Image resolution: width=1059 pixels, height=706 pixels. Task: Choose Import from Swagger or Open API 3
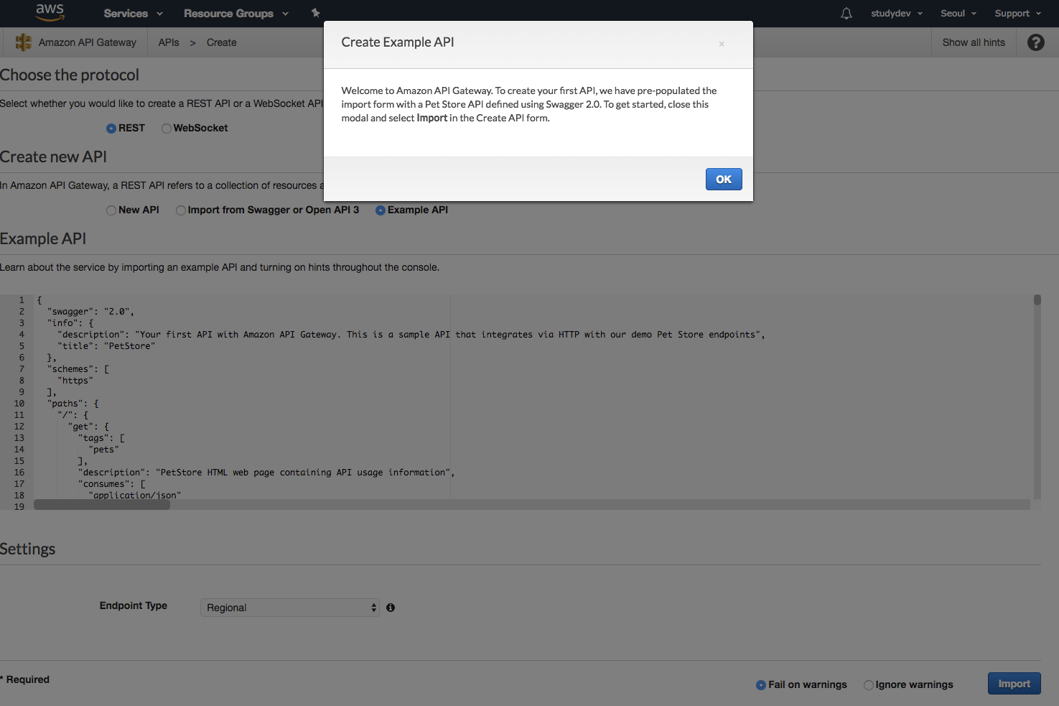[x=181, y=210]
